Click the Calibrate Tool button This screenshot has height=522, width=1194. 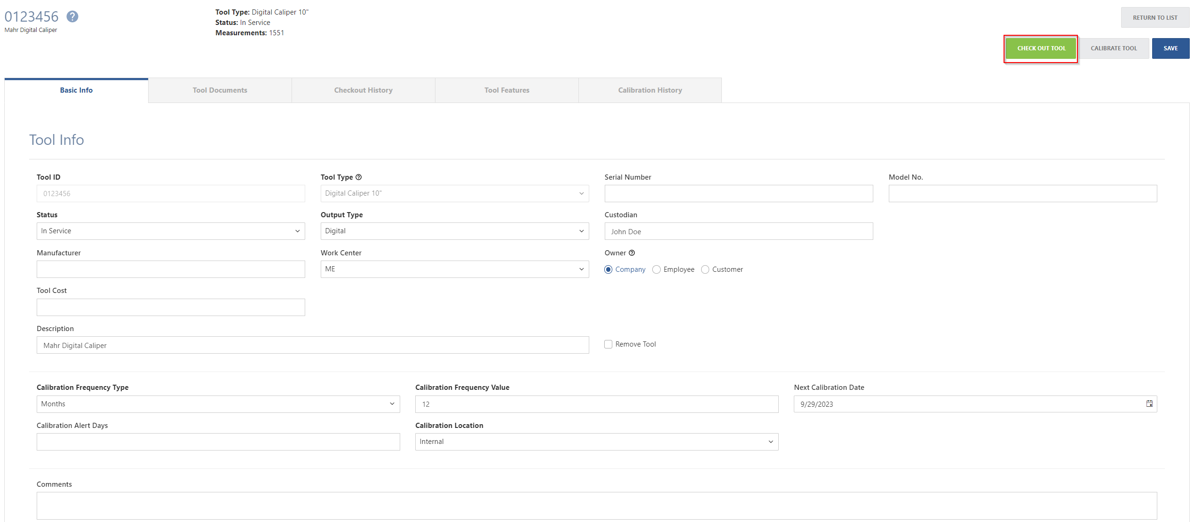pyautogui.click(x=1113, y=48)
